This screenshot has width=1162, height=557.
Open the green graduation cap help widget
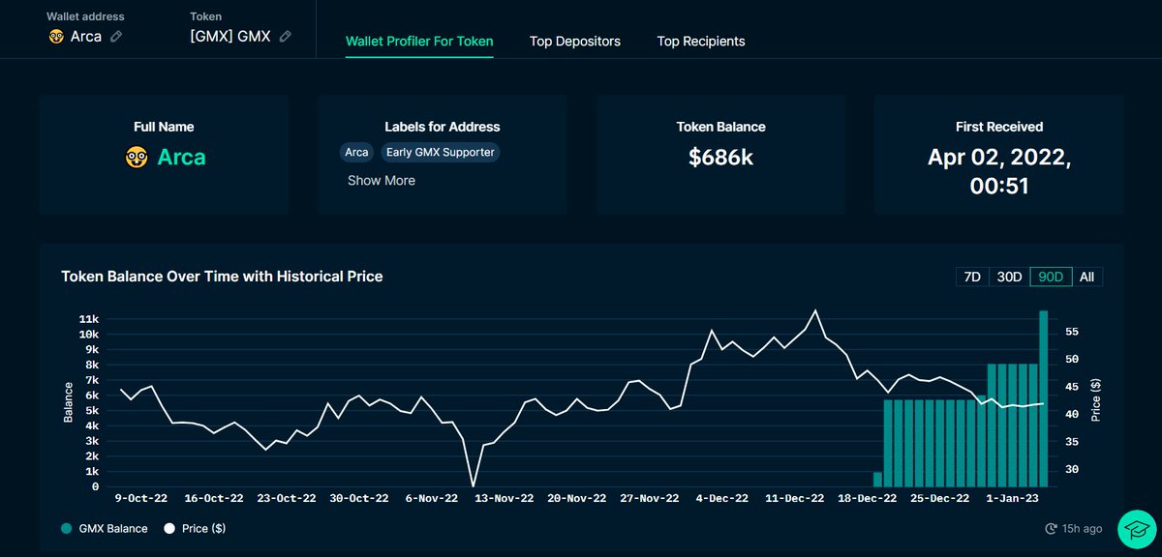coord(1135,529)
